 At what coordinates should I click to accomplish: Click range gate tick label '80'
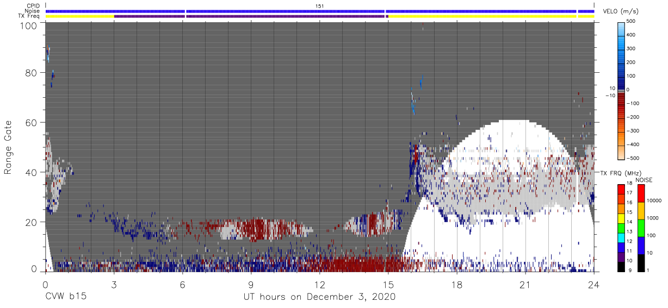coord(32,73)
